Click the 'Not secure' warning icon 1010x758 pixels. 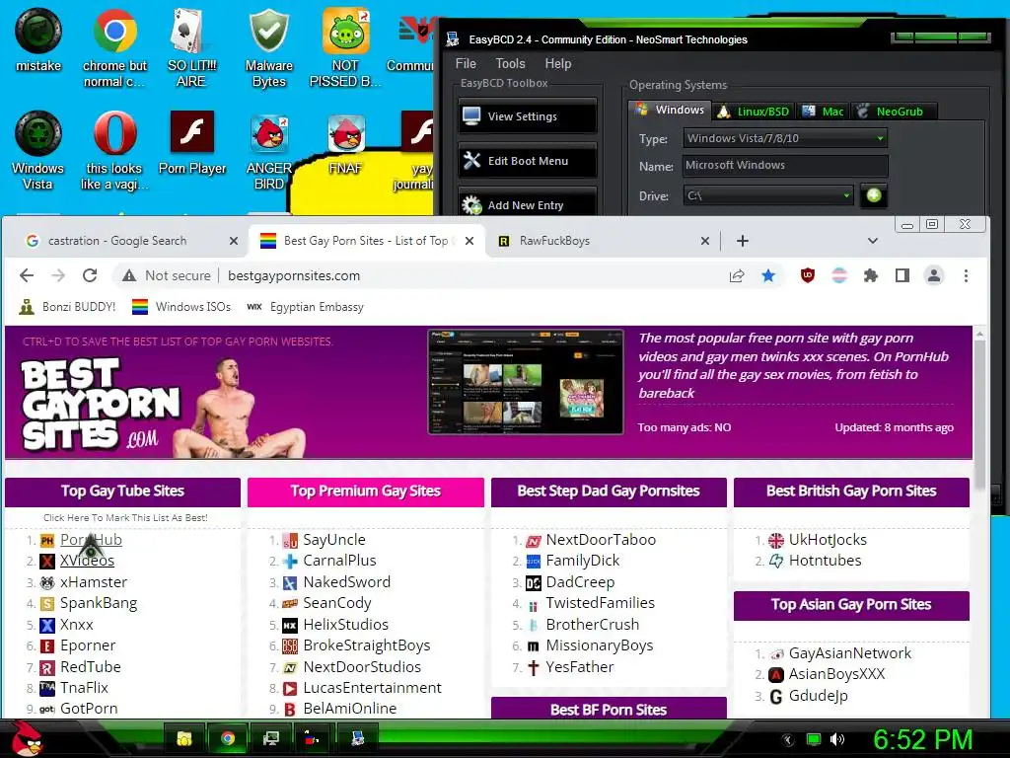129,276
